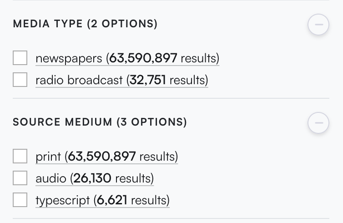Viewport: 343px width, 223px height.
Task: Enable the radio broadcast checkbox
Action: tap(20, 80)
